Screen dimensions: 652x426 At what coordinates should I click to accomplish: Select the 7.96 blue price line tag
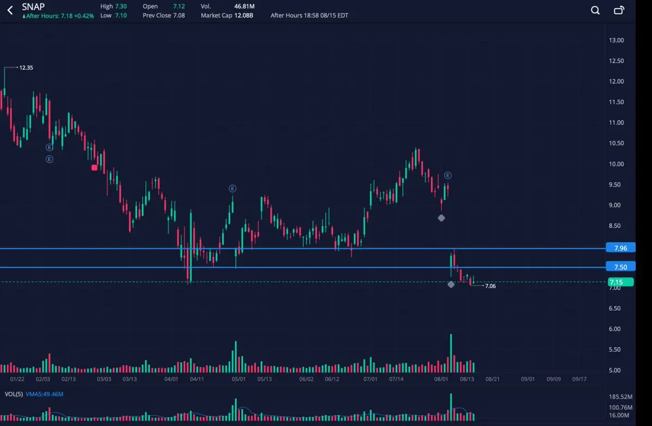[620, 248]
